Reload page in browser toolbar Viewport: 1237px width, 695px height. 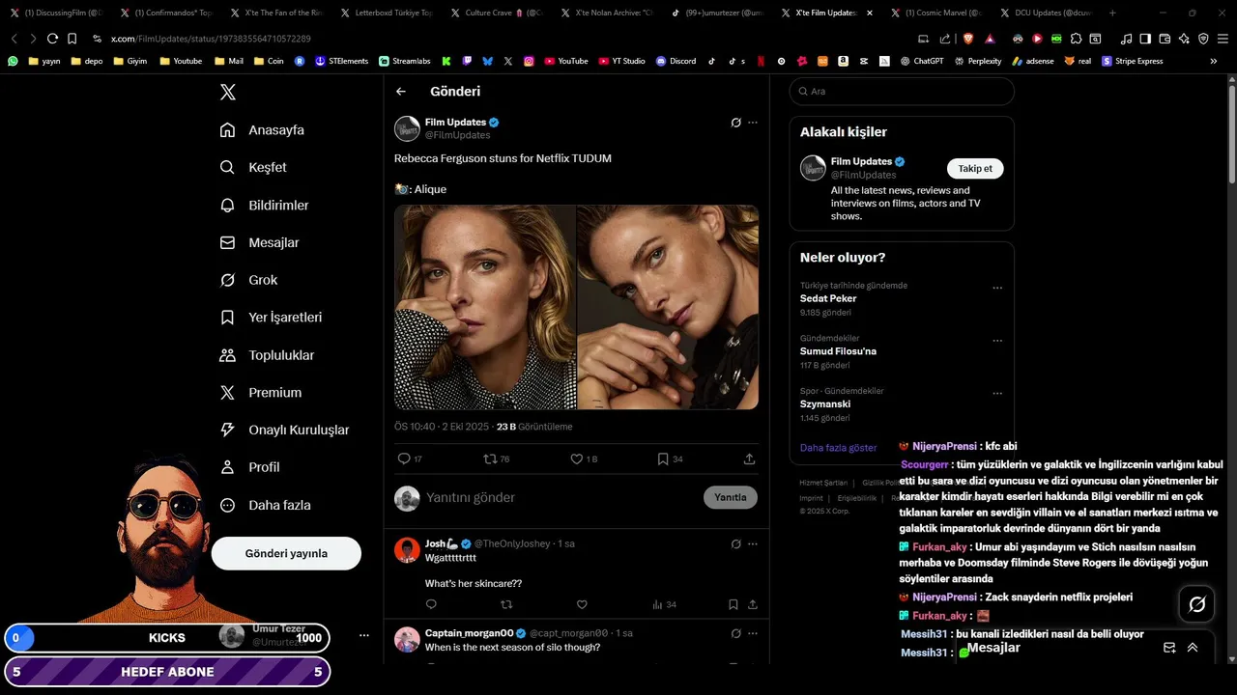pos(52,39)
